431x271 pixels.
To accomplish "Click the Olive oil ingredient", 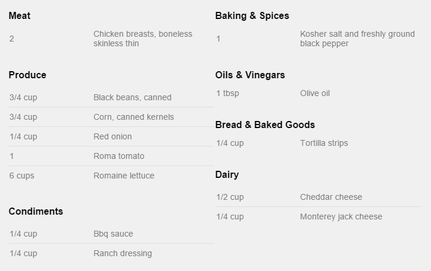I will (x=315, y=93).
